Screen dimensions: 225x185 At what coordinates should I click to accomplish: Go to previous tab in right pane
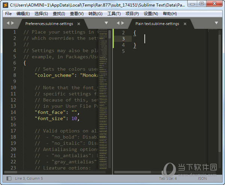(x=118, y=23)
